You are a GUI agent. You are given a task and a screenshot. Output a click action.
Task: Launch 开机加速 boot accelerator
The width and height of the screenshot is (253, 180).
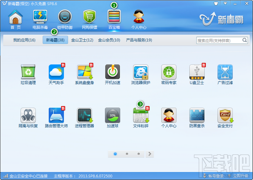(113, 74)
